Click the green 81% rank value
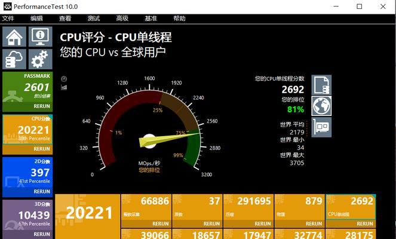 click(x=296, y=109)
